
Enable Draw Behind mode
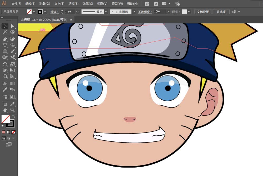(9, 138)
